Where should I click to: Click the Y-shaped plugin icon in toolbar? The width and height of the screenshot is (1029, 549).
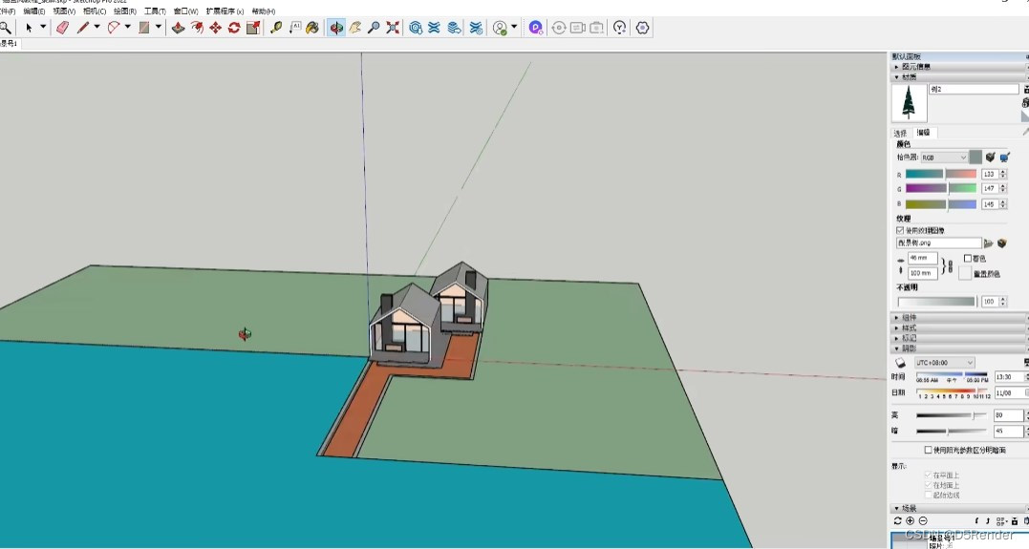click(x=619, y=28)
